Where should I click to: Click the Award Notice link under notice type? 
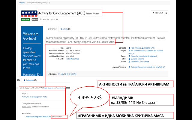(x=26, y=107)
